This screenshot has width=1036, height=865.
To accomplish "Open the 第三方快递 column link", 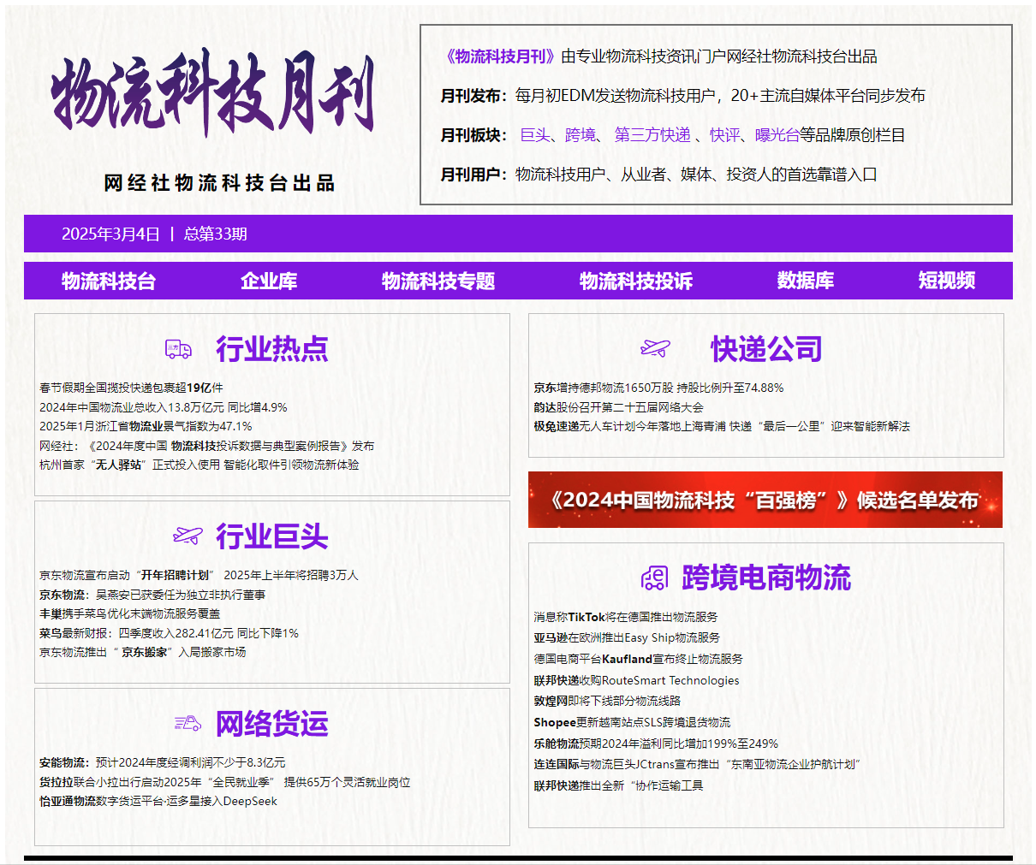I will point(652,135).
